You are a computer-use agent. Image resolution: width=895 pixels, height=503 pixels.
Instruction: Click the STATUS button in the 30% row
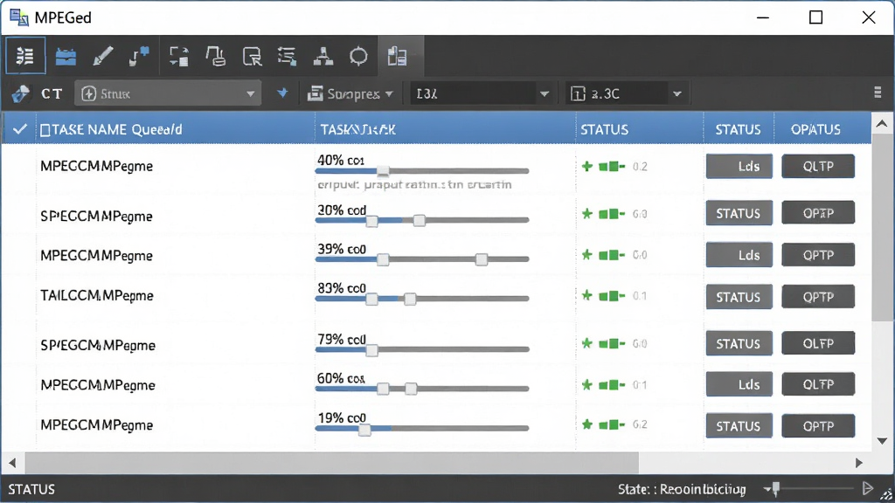point(739,213)
